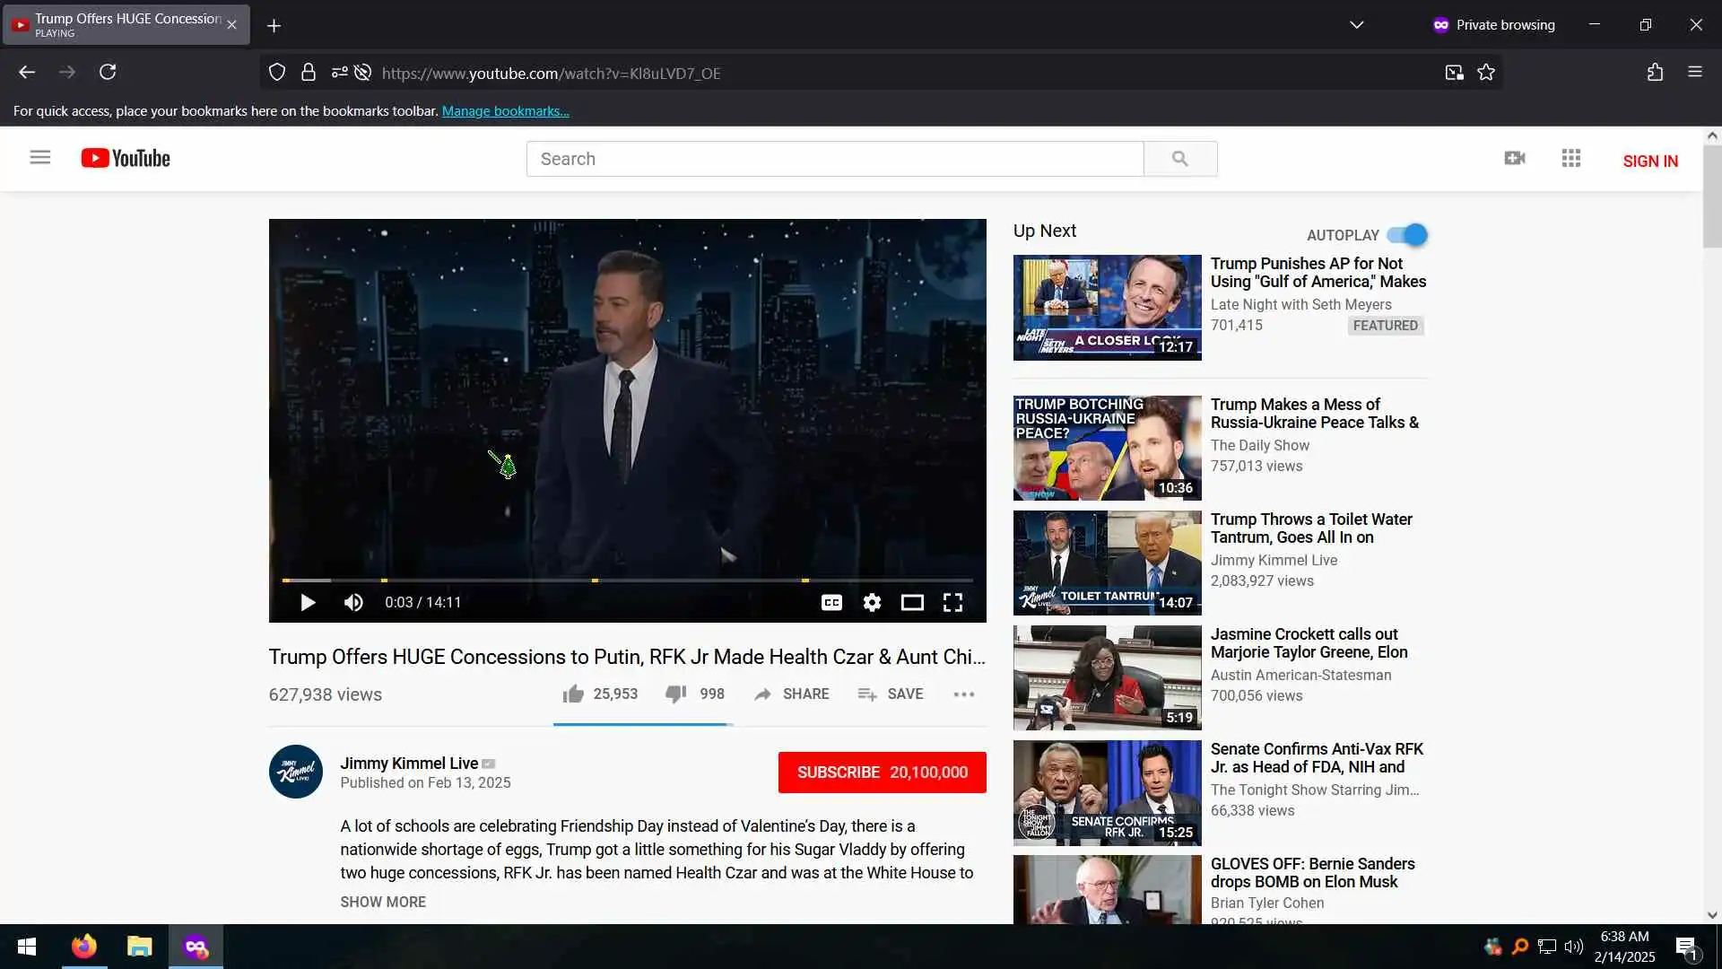Viewport: 1722px width, 969px height.
Task: Toggle the Autoplay switch off
Action: [1407, 235]
